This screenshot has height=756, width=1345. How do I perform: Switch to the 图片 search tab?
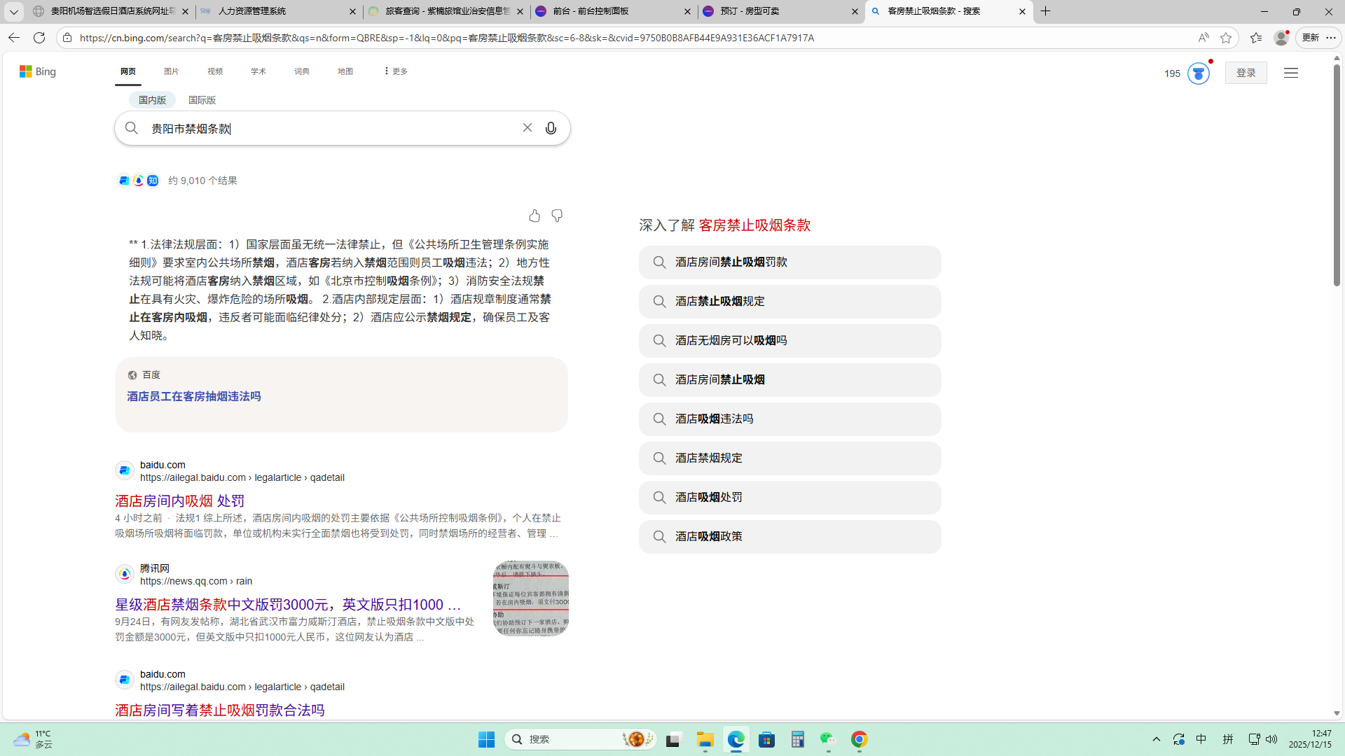point(172,71)
